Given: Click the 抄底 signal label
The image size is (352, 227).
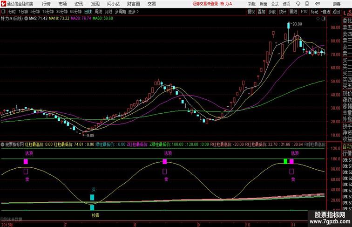Looking at the screenshot, I should pyautogui.click(x=95, y=215).
